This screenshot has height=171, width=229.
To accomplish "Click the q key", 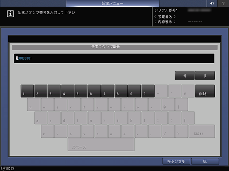I will tap(34, 104).
